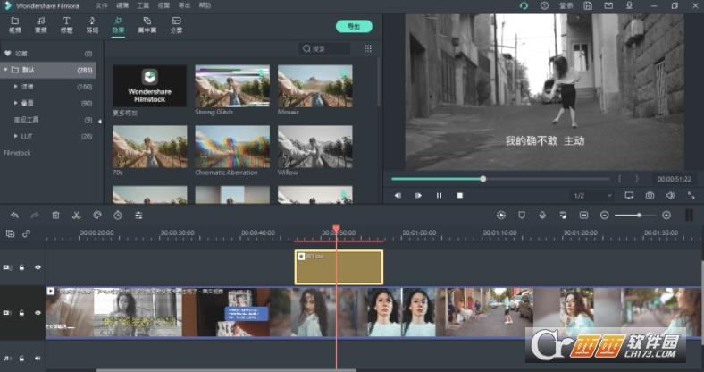The image size is (704, 372).
Task: Open the 工具 (Tools) menu
Action: [143, 6]
